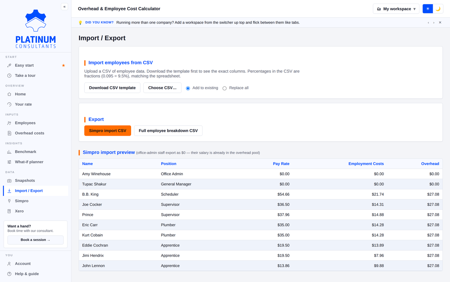Click the Take a tour clock icon
The image size is (450, 282).
click(x=9, y=76)
